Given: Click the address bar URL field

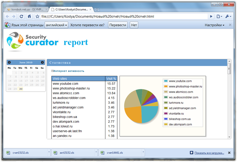Looking at the screenshot, I should (x=124, y=17).
